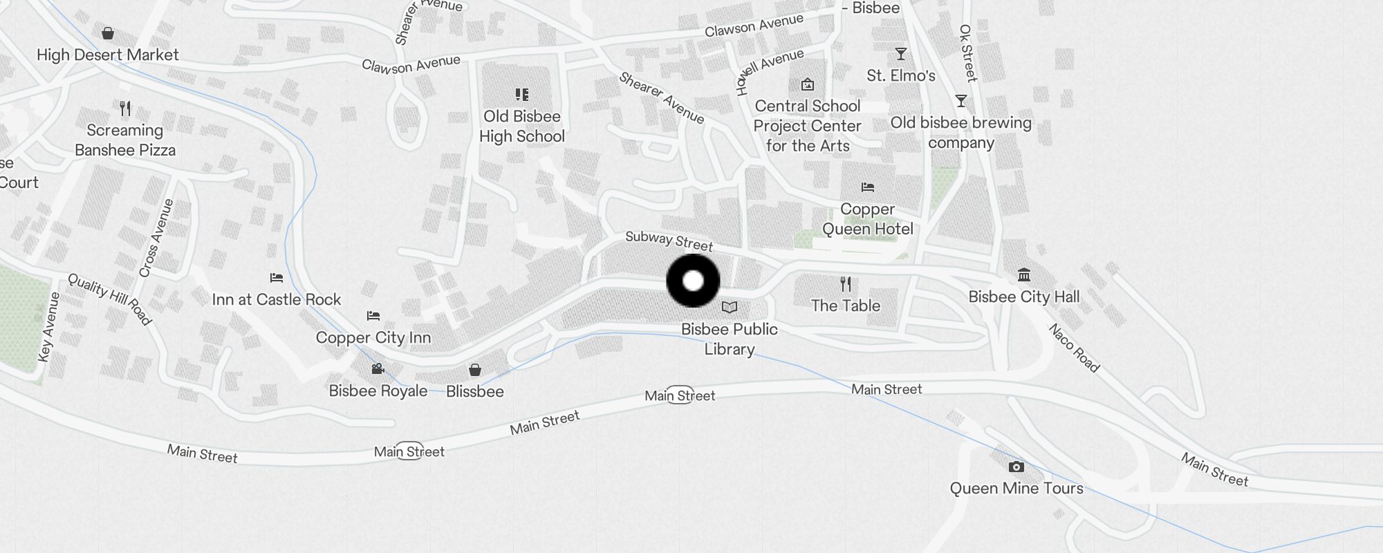Viewport: 1383px width, 553px height.
Task: Click the Copper Queen Hotel label
Action: (x=868, y=219)
